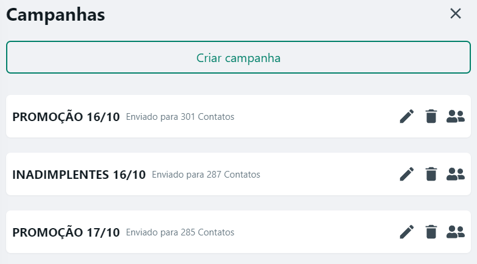Show contacts for PROMOÇÃO 17/10 campaign

(456, 232)
